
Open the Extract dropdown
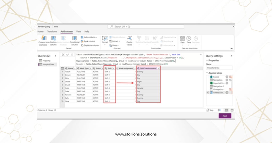[114, 41]
